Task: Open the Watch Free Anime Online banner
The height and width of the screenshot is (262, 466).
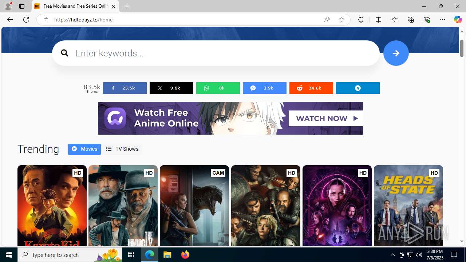Action: [x=230, y=118]
